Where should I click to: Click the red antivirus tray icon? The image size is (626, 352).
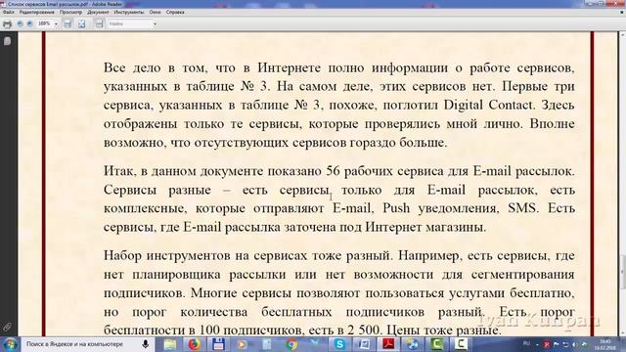tap(547, 344)
